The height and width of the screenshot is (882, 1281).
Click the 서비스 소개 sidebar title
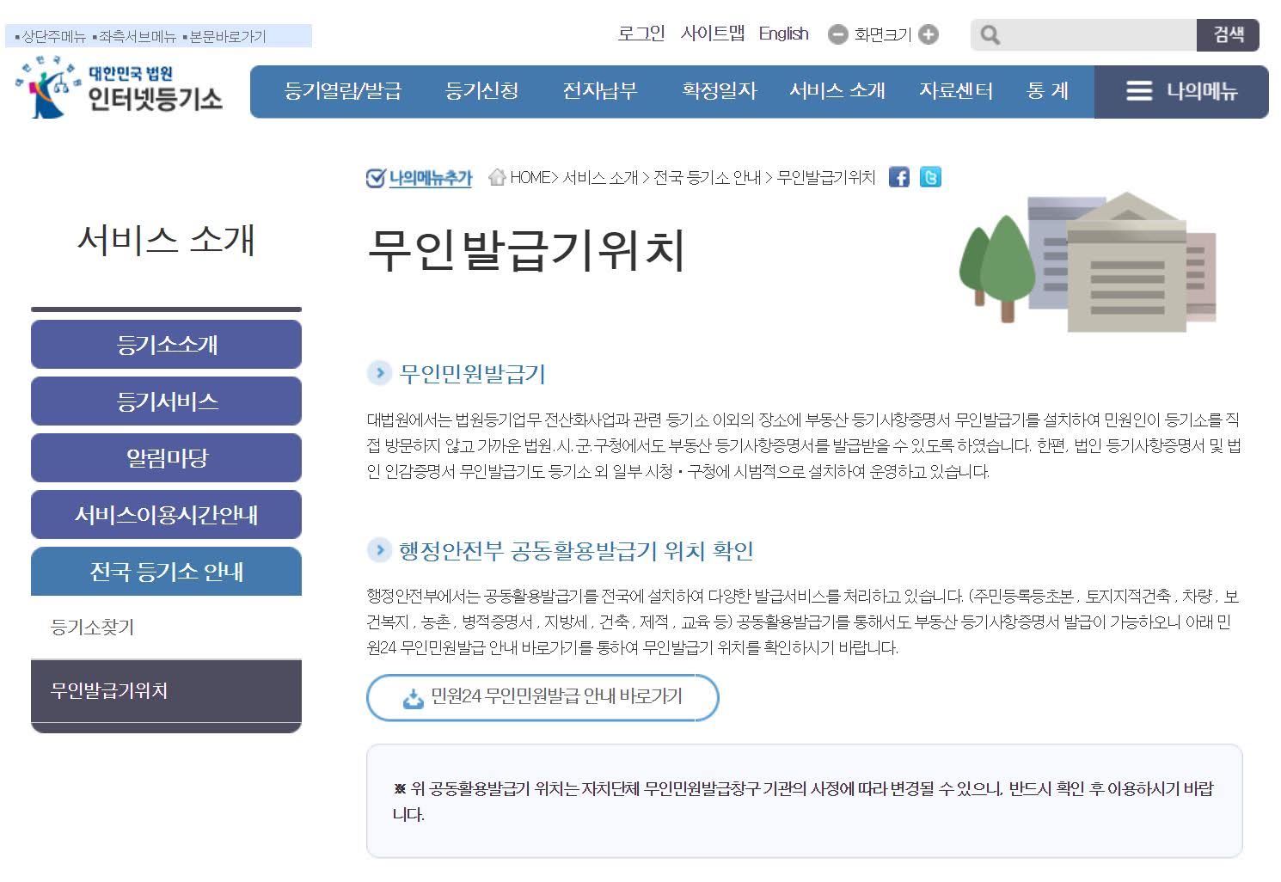166,239
